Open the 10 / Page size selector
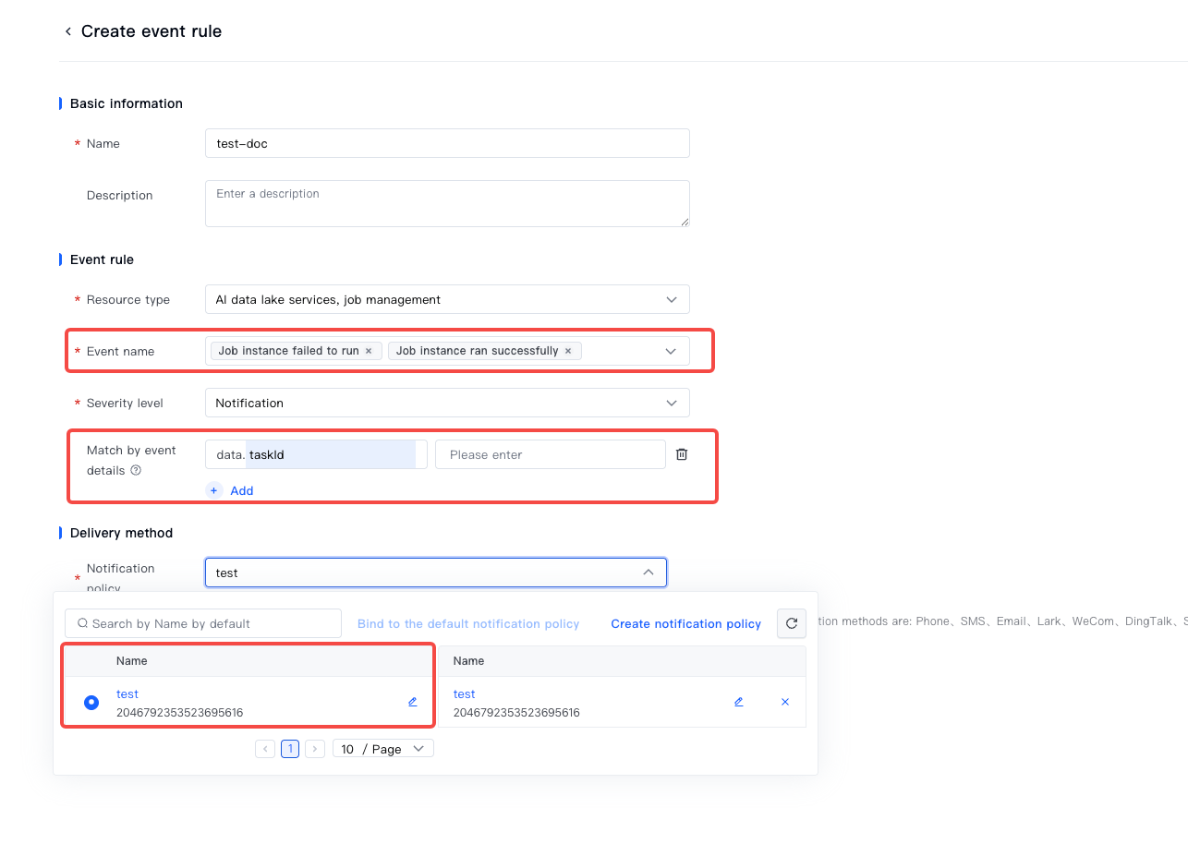 tap(383, 749)
